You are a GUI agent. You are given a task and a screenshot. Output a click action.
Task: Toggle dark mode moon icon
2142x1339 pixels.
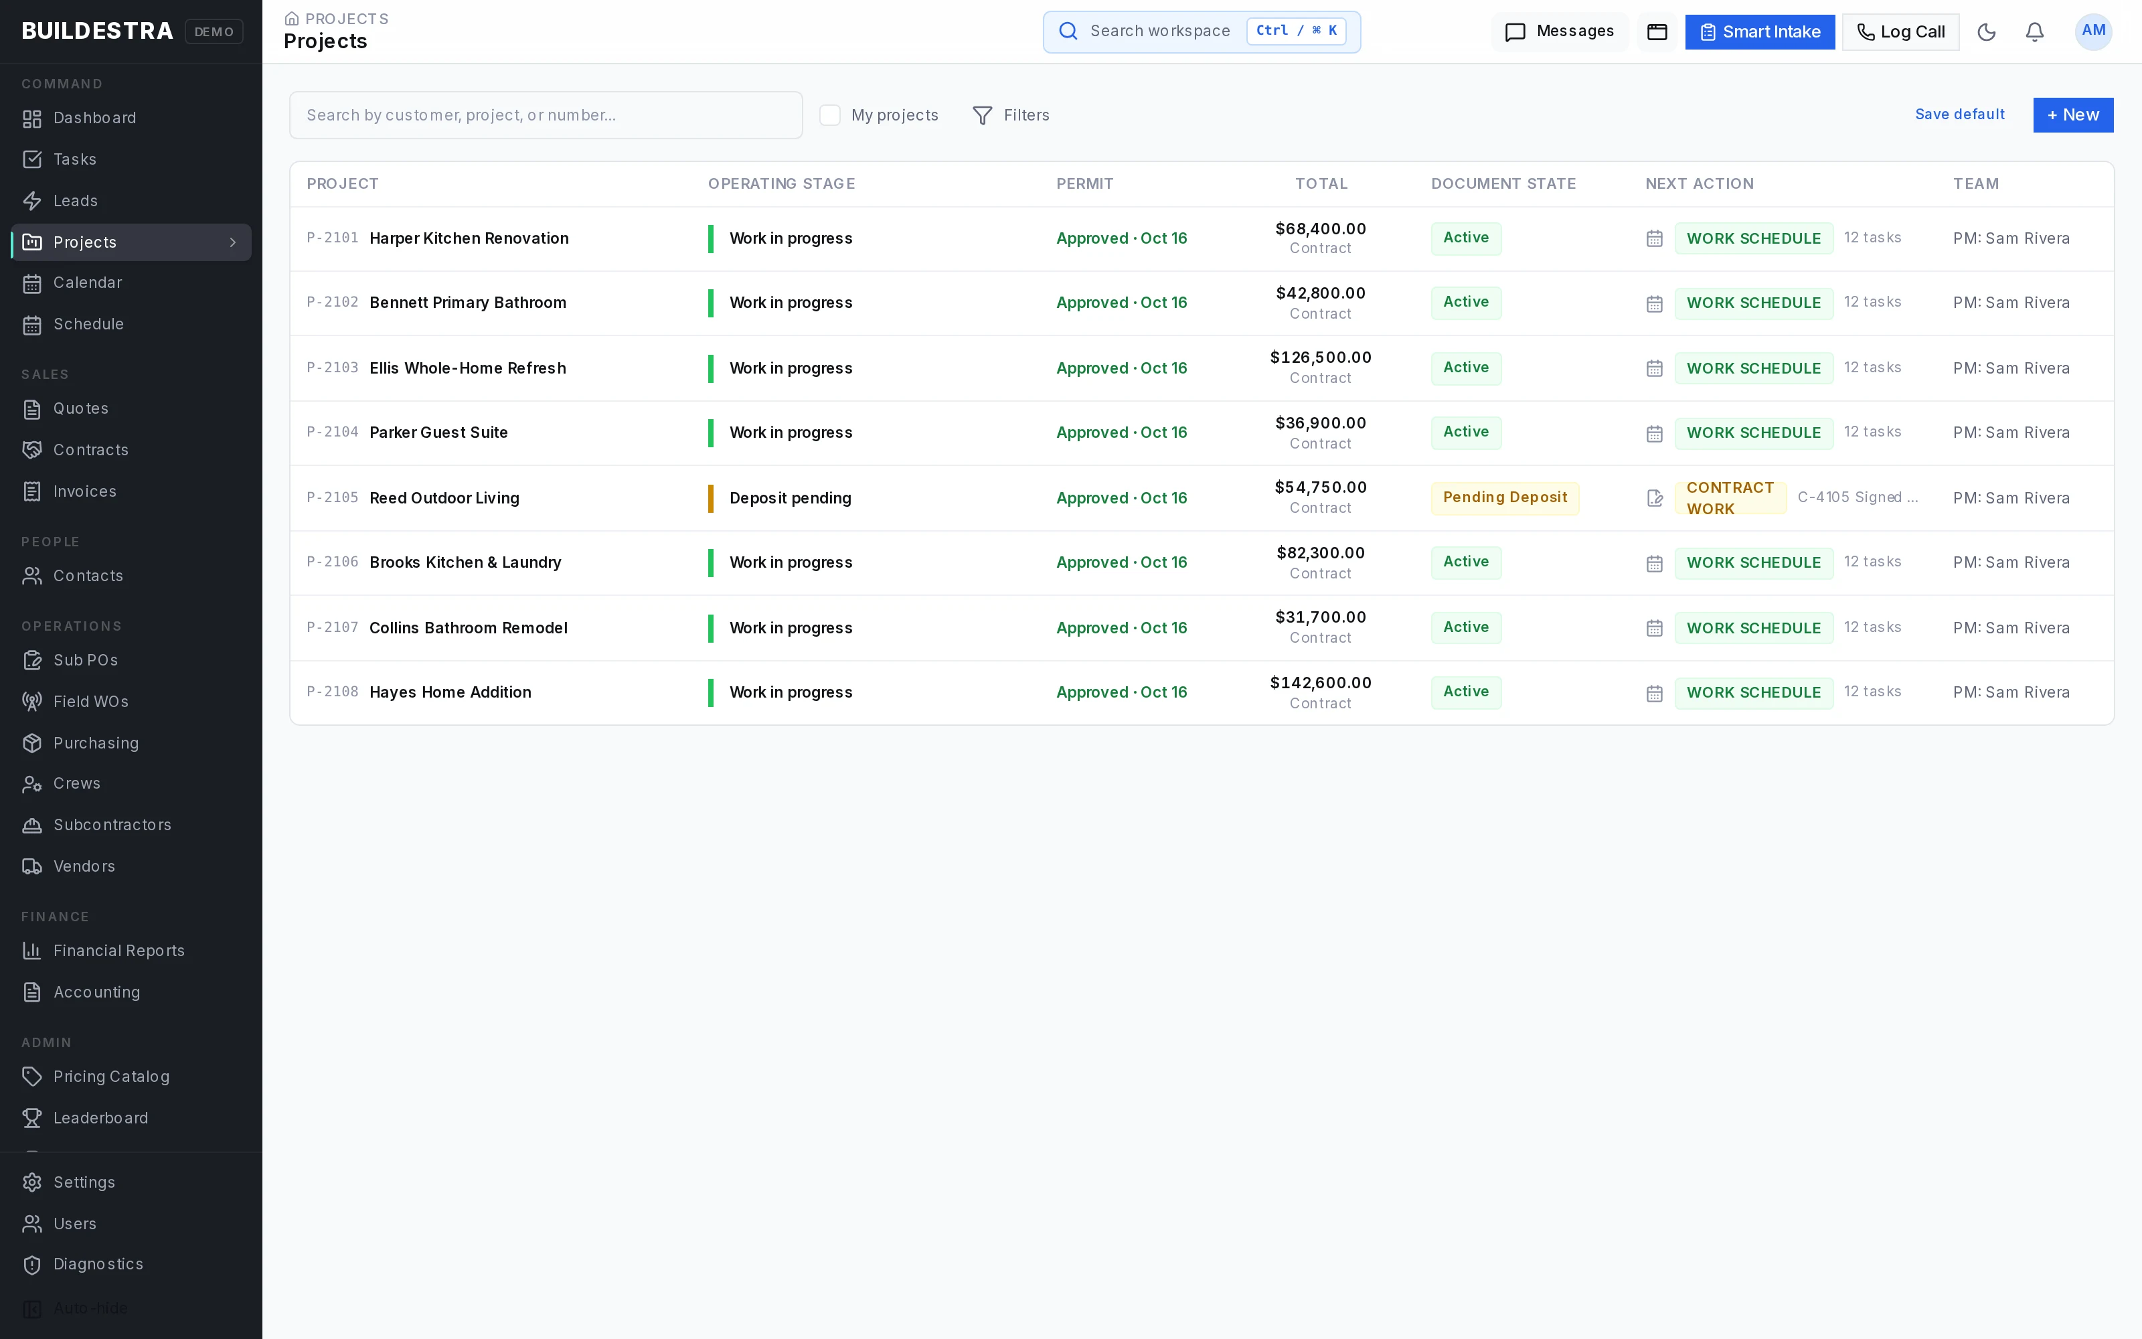pyautogui.click(x=1986, y=32)
